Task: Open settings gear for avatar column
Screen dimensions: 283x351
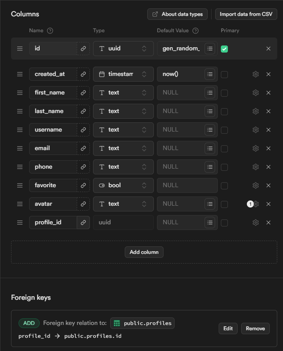Action: tap(256, 204)
